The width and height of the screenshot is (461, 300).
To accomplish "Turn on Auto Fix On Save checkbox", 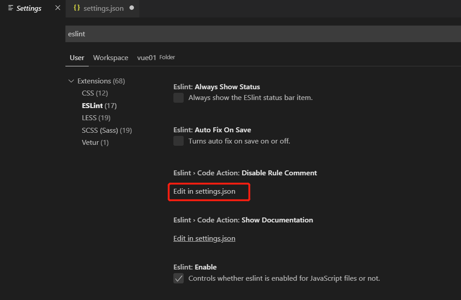I will (x=179, y=141).
